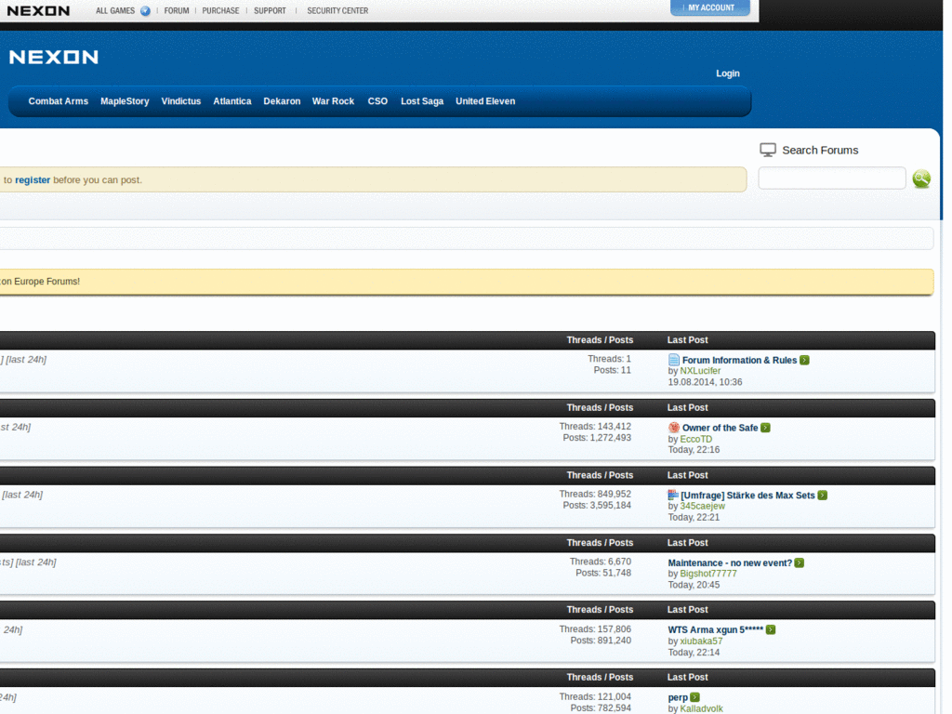Select United Eleven in game navigation

485,101
